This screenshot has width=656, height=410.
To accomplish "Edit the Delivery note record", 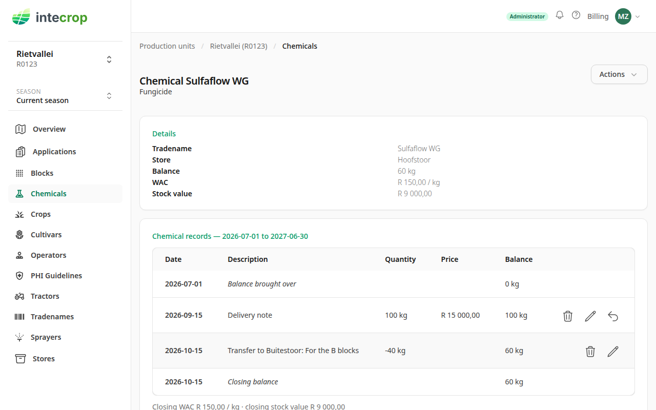I will [590, 316].
